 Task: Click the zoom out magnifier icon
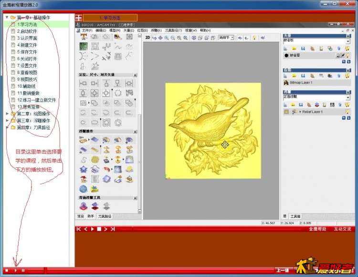tap(173, 38)
